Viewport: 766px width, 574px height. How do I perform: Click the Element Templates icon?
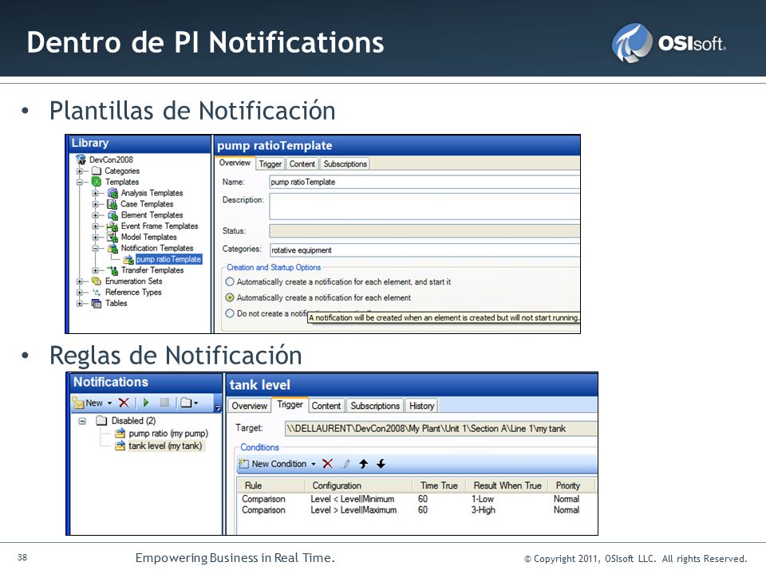pyautogui.click(x=113, y=215)
